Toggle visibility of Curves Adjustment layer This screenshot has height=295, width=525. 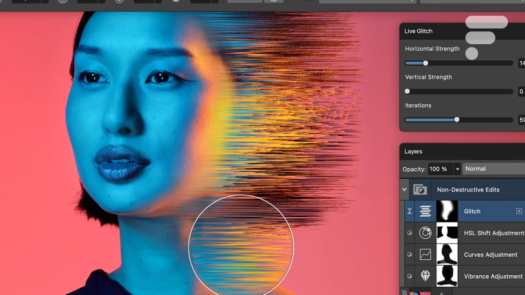(x=409, y=254)
